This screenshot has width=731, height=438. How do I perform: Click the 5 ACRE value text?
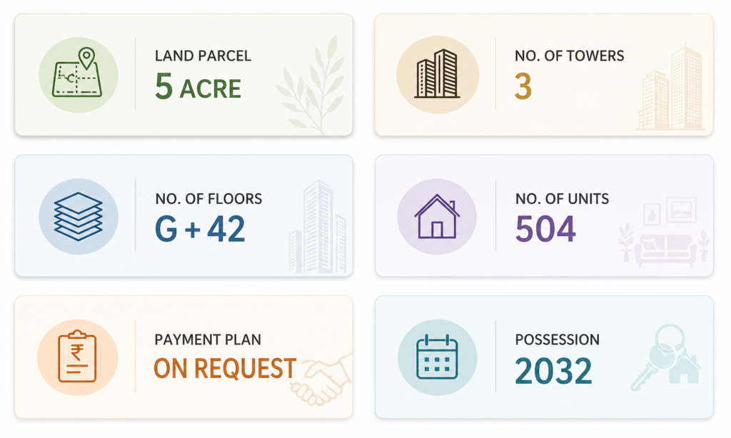[x=198, y=87]
